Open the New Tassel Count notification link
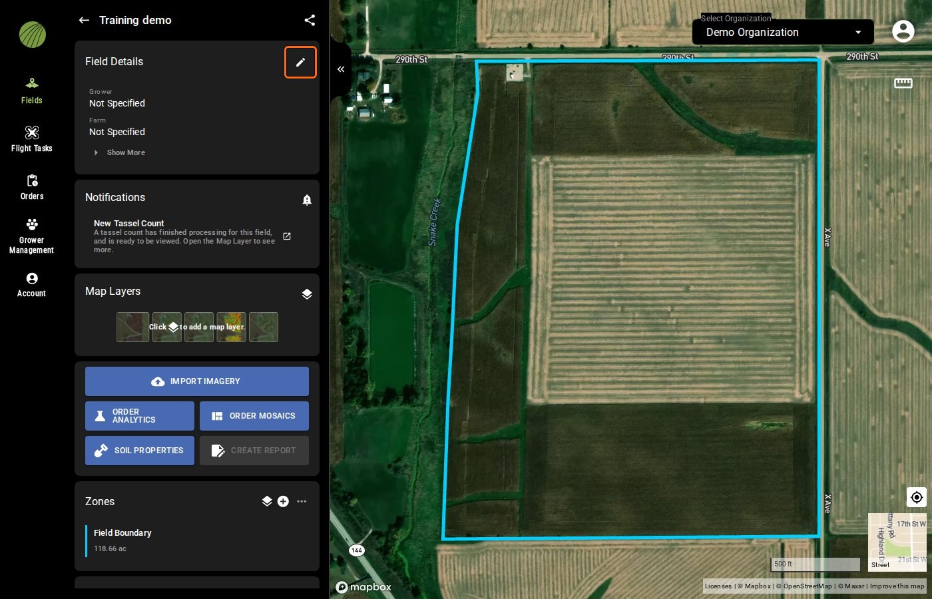 (x=287, y=236)
